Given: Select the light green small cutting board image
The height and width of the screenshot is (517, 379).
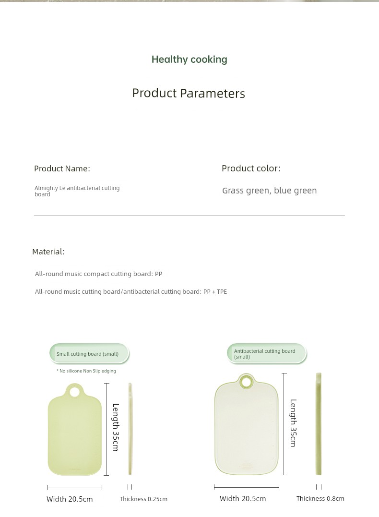Looking at the screenshot, I should coord(75,429).
